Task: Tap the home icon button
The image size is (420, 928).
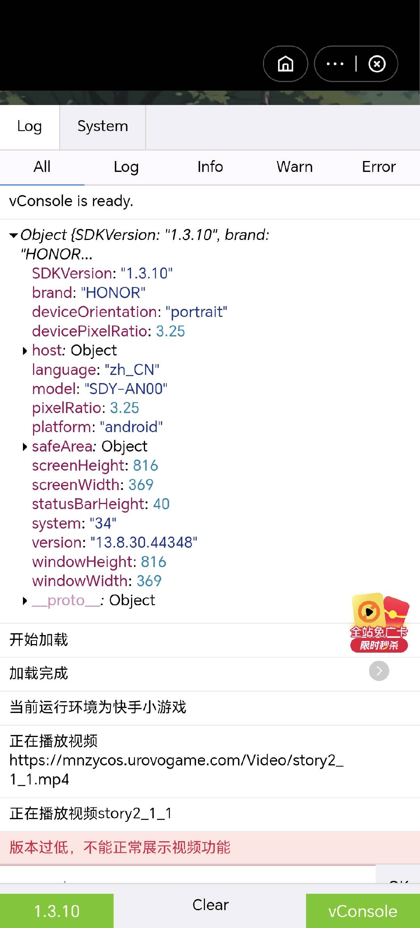Action: [x=285, y=64]
